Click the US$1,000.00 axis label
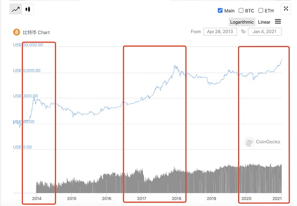The height and width of the screenshot is (206, 297). click(x=27, y=96)
